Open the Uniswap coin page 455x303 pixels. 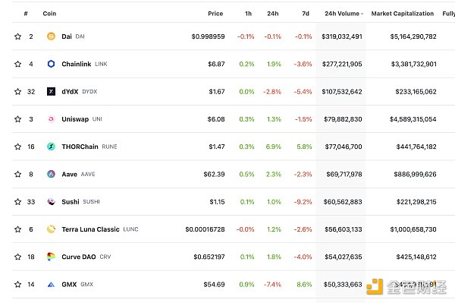(75, 119)
